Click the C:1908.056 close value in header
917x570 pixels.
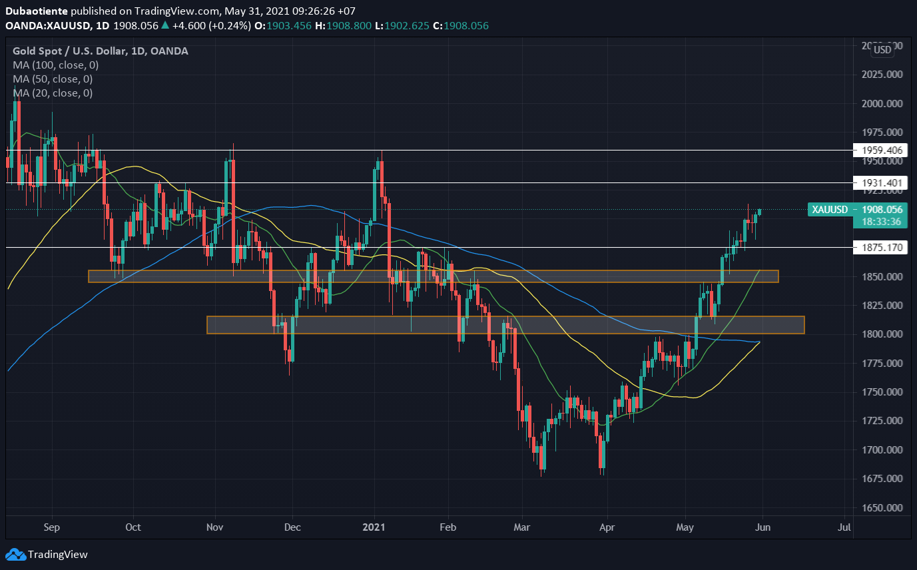pos(462,25)
